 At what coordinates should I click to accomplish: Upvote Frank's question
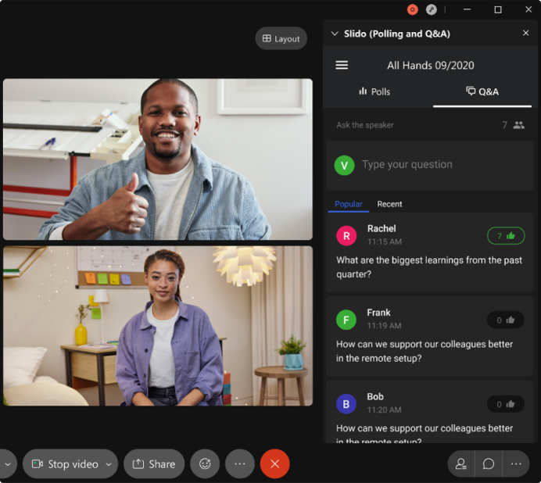(506, 320)
